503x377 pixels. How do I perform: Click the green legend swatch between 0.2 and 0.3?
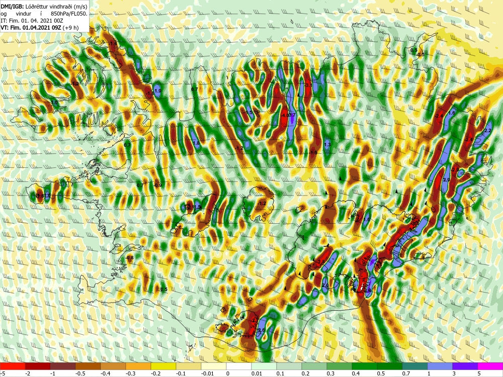tap(314, 366)
